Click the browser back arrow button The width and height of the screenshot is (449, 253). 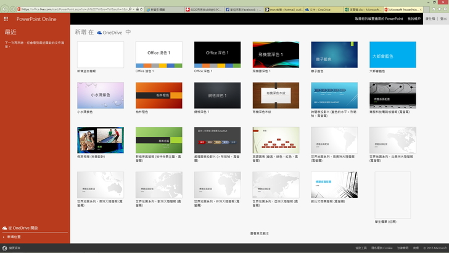pos(5,9)
